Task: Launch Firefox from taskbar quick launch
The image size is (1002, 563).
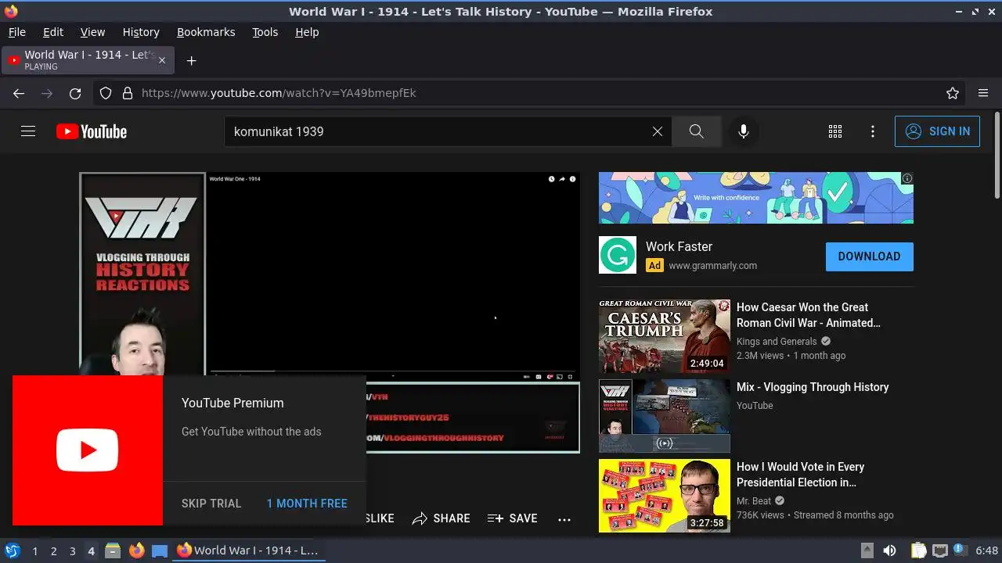Action: click(136, 550)
